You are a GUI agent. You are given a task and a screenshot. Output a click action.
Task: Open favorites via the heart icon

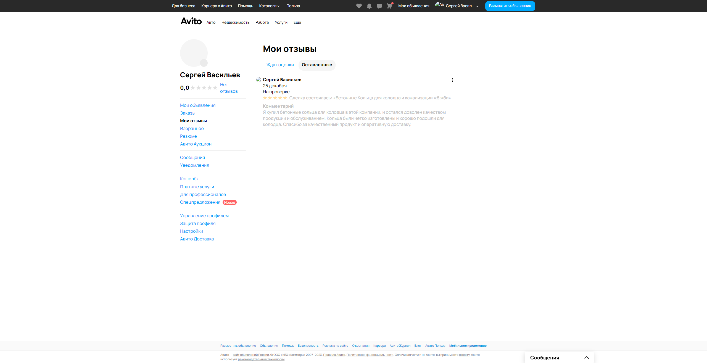(359, 6)
